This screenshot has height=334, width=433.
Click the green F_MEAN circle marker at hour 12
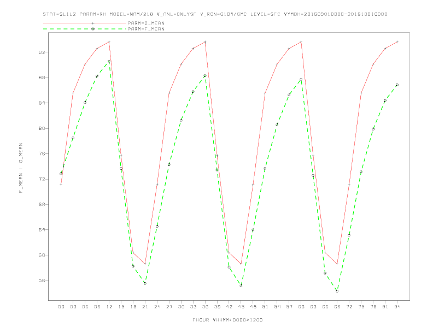[109, 62]
